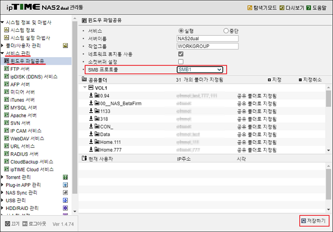Click the 저장하기 save button

(314, 221)
